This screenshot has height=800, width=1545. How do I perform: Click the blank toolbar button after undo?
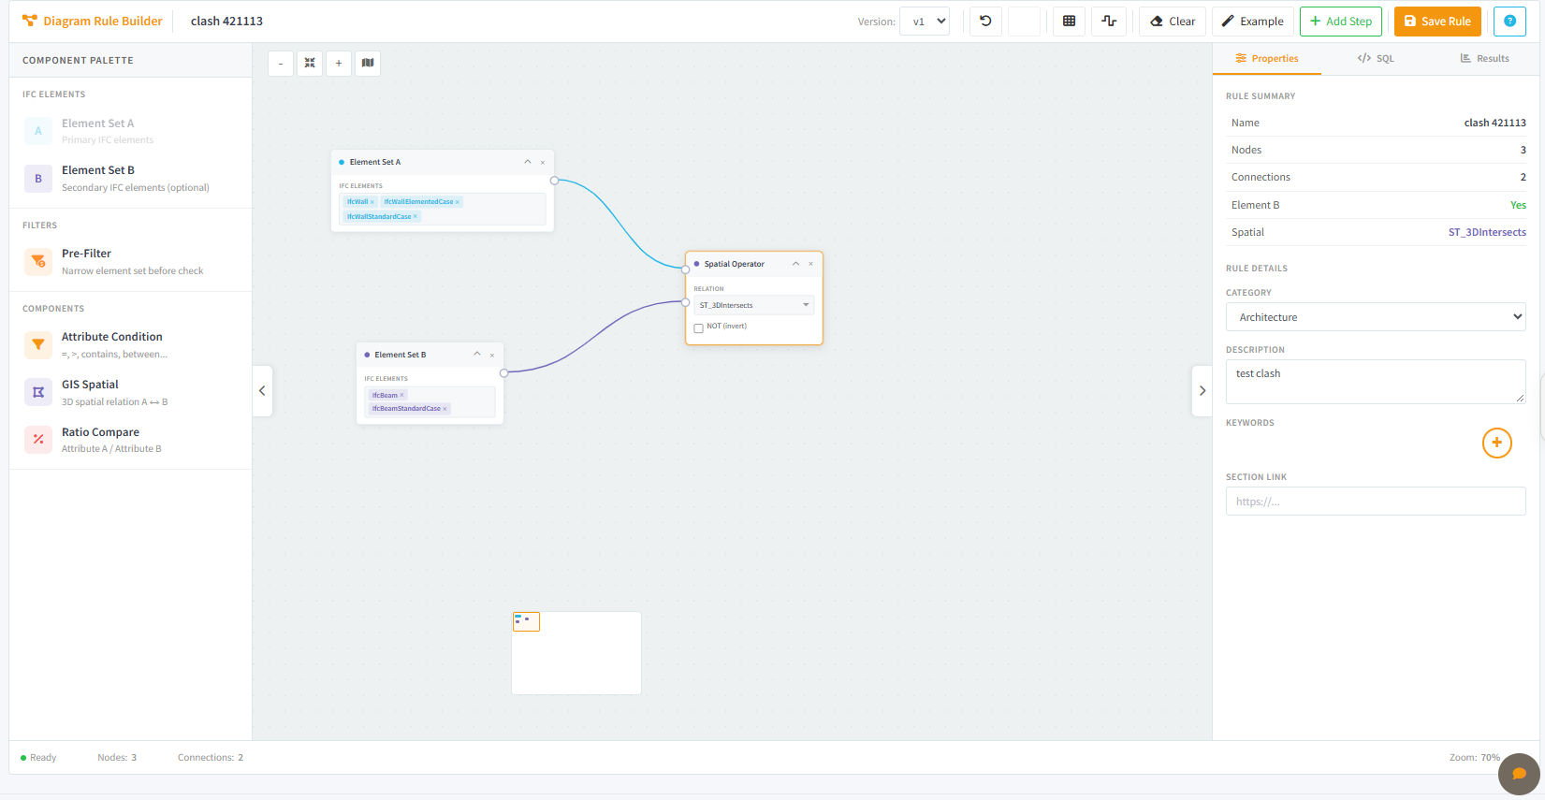click(1024, 21)
